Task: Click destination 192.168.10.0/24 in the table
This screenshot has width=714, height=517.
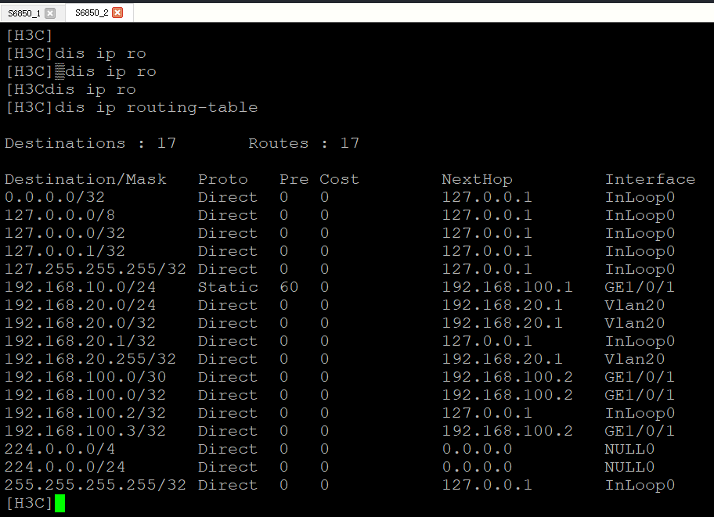Action: (80, 287)
